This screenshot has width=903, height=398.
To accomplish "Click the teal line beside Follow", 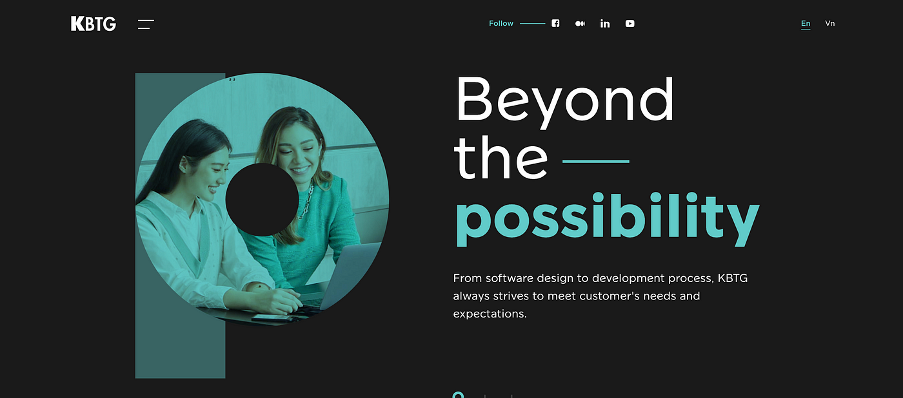I will pyautogui.click(x=533, y=24).
